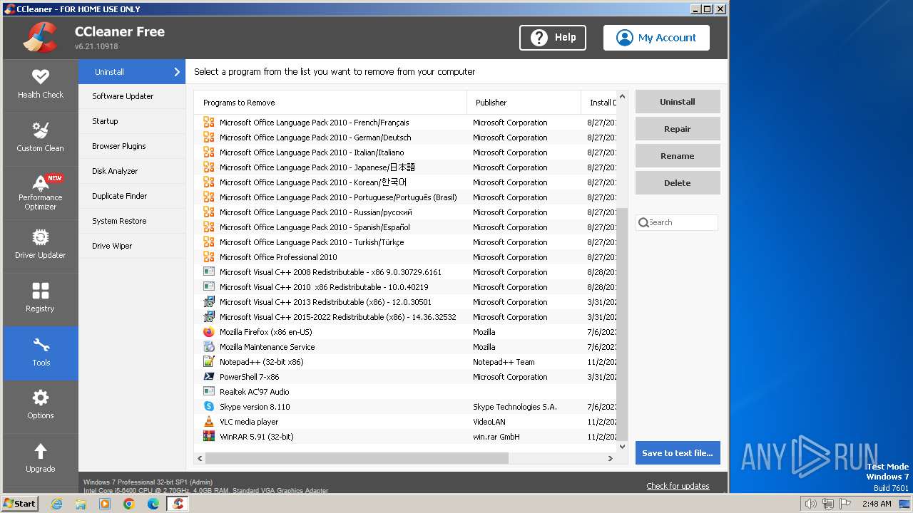Sort by Publisher column header
The width and height of the screenshot is (913, 513).
524,103
